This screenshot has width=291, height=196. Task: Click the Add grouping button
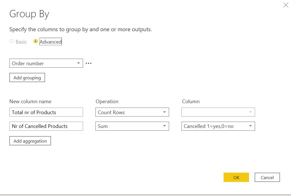coord(27,78)
